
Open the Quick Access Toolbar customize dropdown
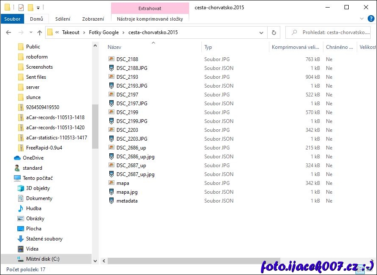tap(38, 8)
